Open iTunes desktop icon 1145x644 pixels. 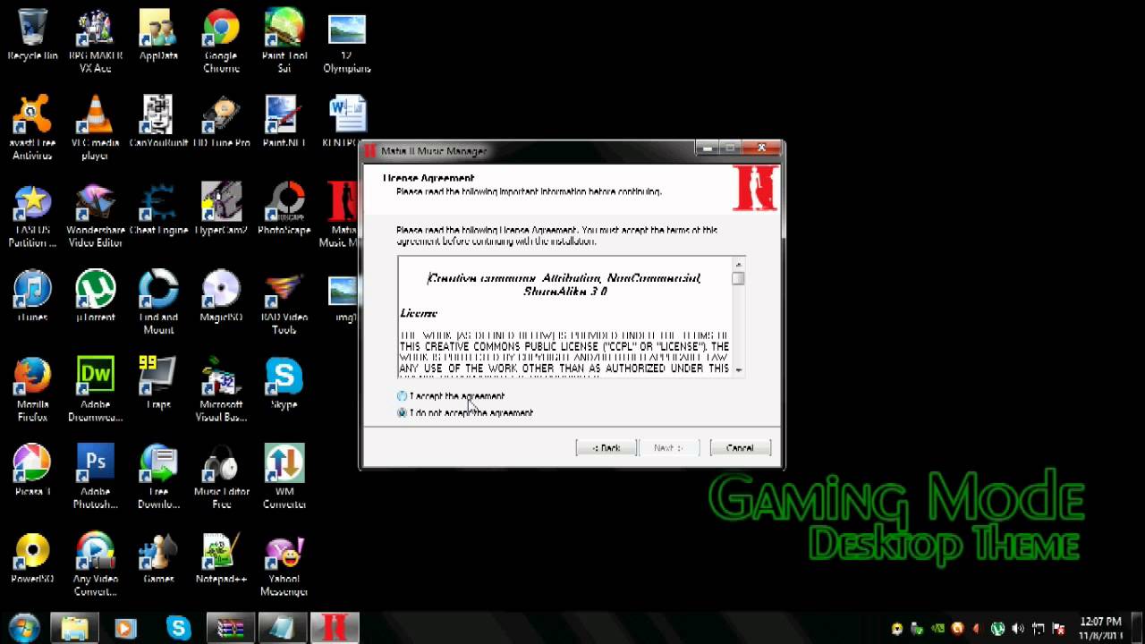pyautogui.click(x=32, y=296)
